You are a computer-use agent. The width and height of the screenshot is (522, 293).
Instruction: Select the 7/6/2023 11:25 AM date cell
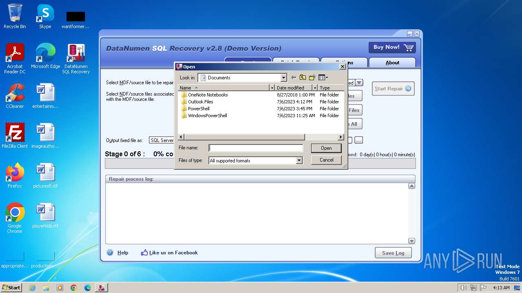click(x=296, y=116)
